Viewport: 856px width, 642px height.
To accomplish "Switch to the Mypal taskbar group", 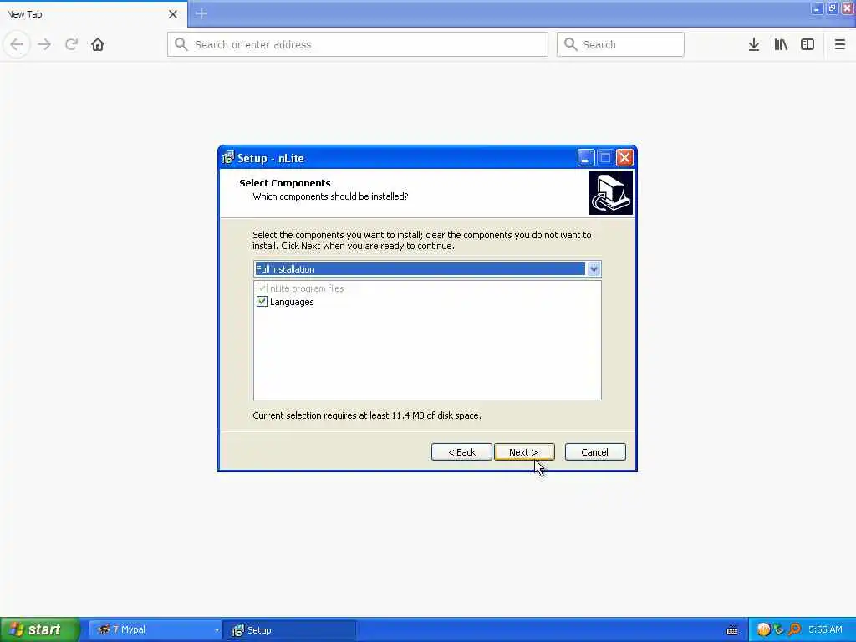I will (155, 629).
